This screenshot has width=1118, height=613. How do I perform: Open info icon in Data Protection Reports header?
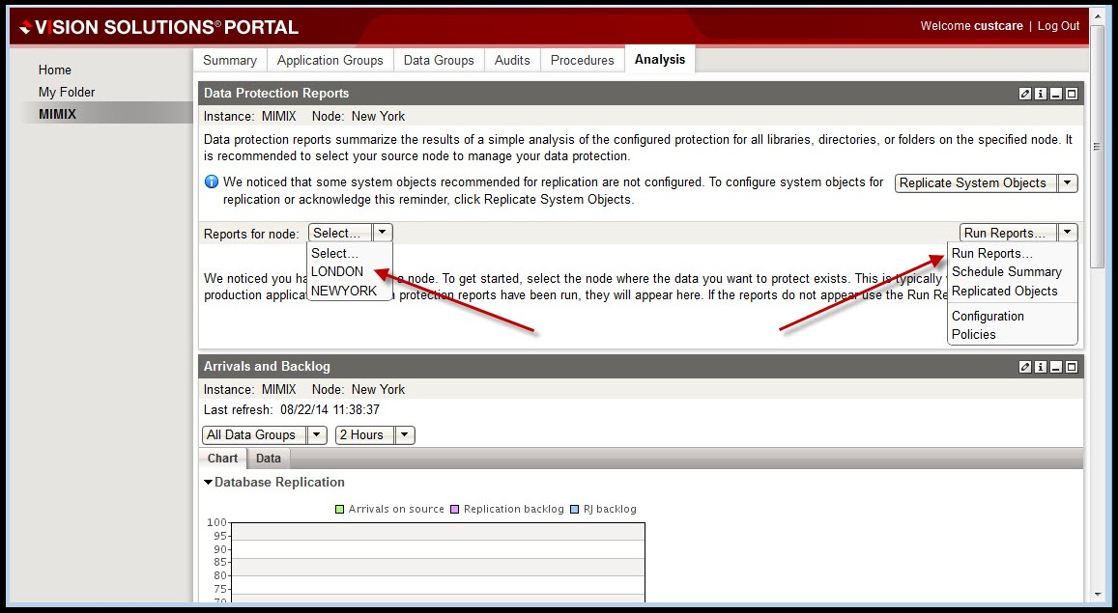click(1041, 94)
